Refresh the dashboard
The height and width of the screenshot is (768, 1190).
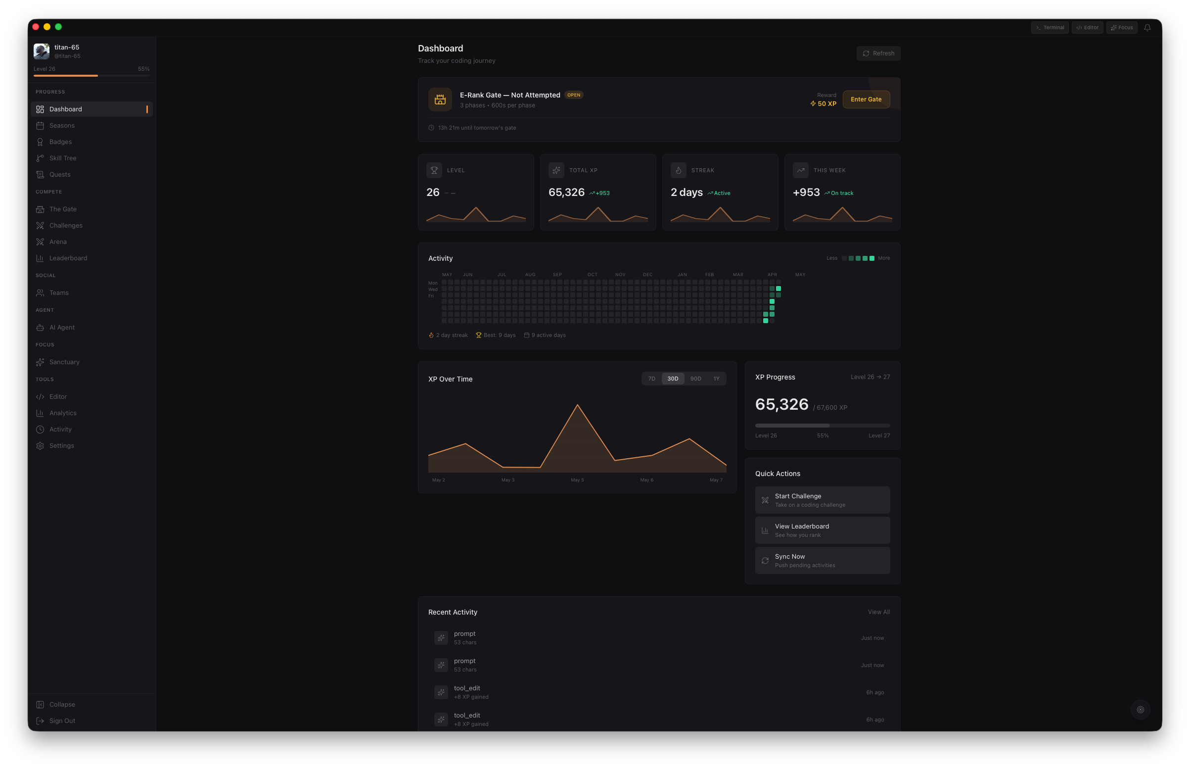(x=878, y=53)
